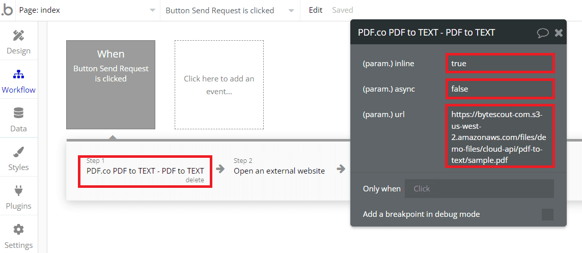The height and width of the screenshot is (253, 582).
Task: Close the PDF to TEXT property panel
Action: point(559,33)
